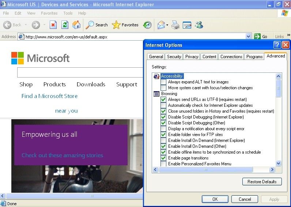
Task: Open the Favorites menu in menu bar
Action: [49, 13]
